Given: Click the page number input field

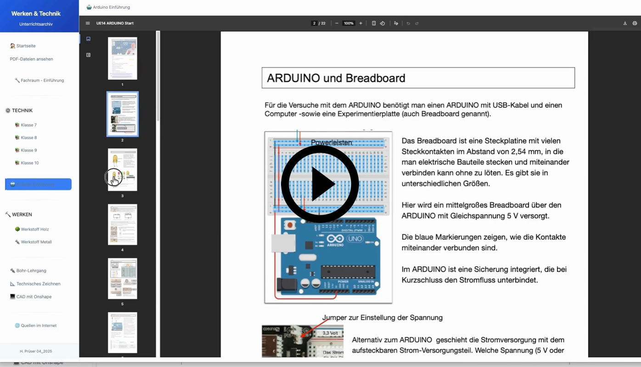Looking at the screenshot, I should pyautogui.click(x=315, y=23).
